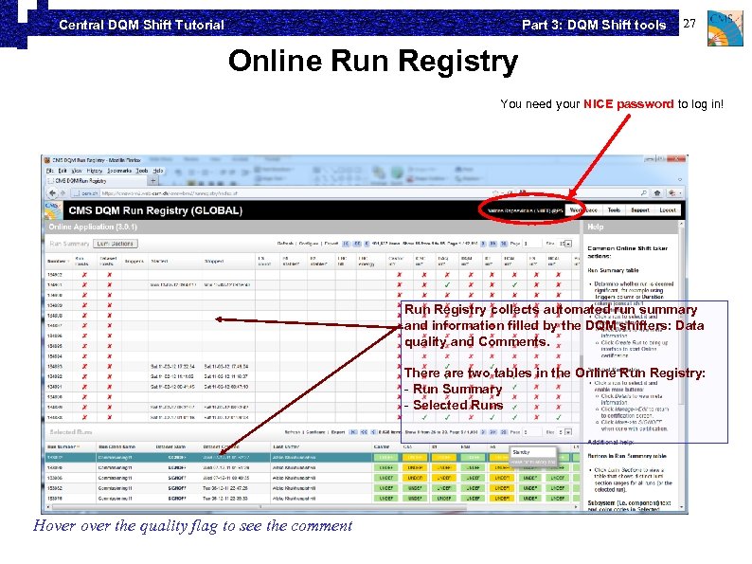Click the Support header button
752x564 pixels.
point(640,210)
